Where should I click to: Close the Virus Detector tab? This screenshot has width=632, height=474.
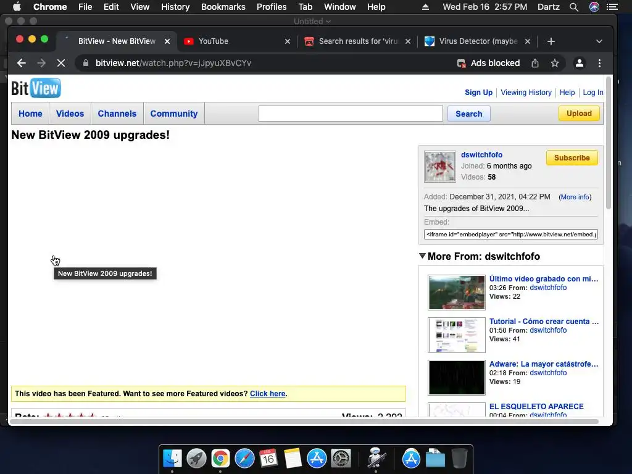pyautogui.click(x=528, y=41)
